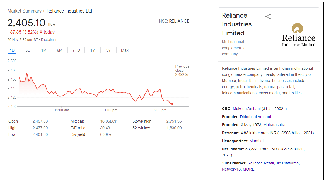The width and height of the screenshot is (326, 182).
Task: Select the YTD chart tab
Action: (76, 50)
